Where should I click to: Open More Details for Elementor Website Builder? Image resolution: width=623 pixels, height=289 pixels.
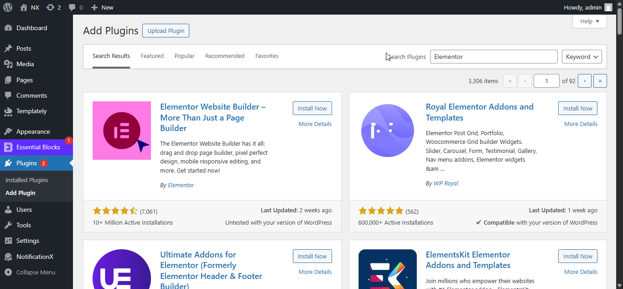[315, 124]
